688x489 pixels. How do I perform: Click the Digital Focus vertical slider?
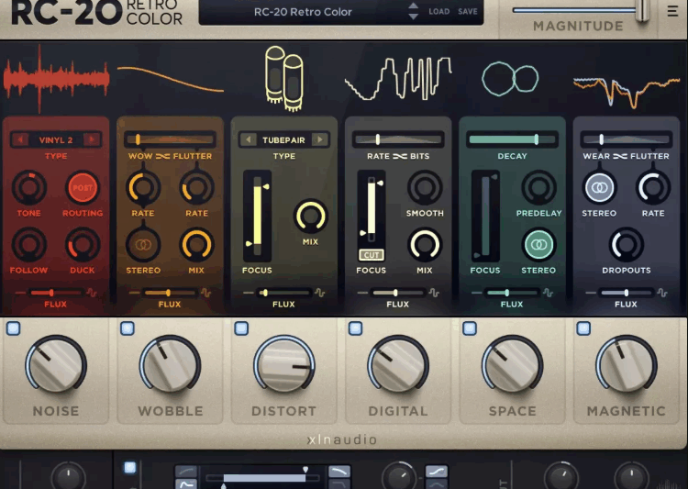[372, 210]
